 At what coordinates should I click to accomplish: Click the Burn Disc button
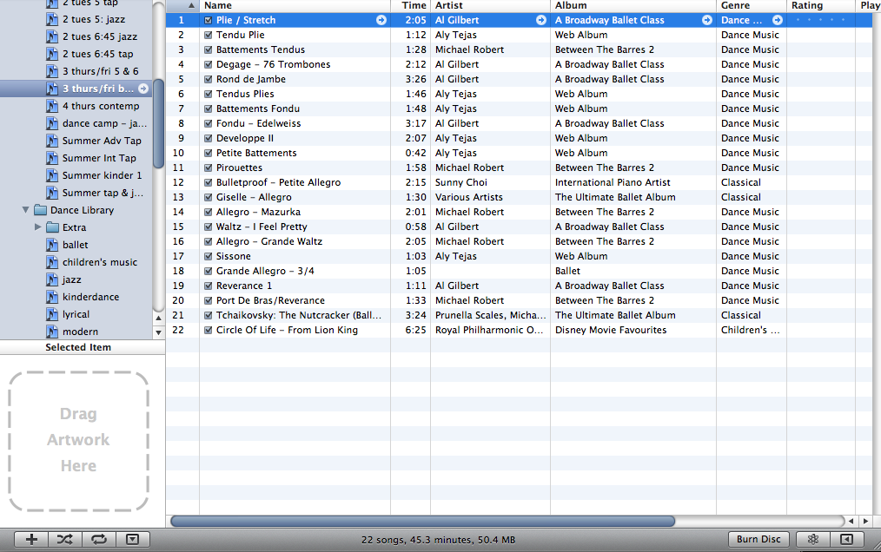(758, 539)
